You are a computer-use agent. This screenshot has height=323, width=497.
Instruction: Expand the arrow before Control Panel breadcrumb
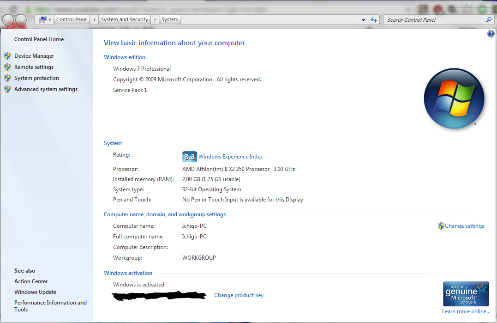50,20
